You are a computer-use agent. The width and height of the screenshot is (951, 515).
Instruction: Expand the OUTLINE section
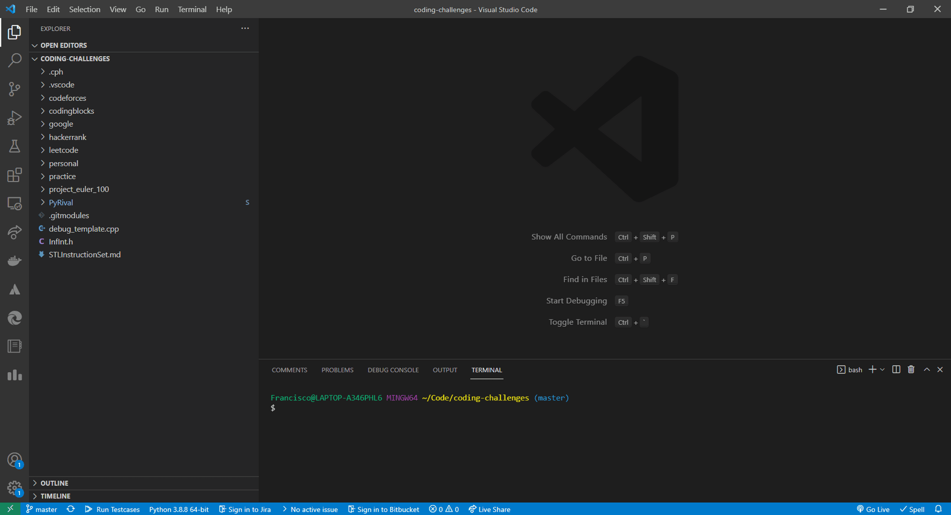coord(55,483)
